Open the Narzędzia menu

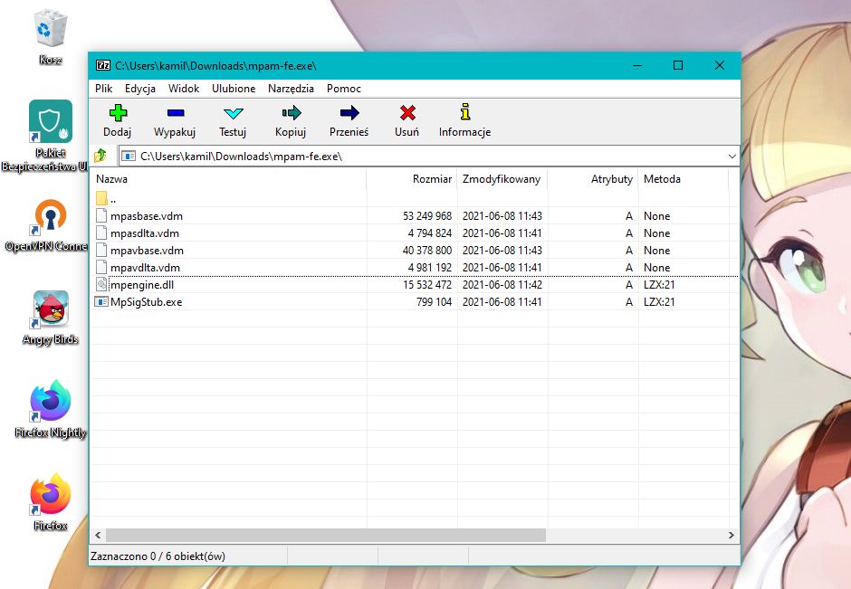click(x=291, y=89)
